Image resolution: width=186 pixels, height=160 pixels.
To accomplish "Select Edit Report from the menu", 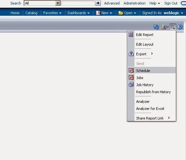I will pyautogui.click(x=145, y=35).
